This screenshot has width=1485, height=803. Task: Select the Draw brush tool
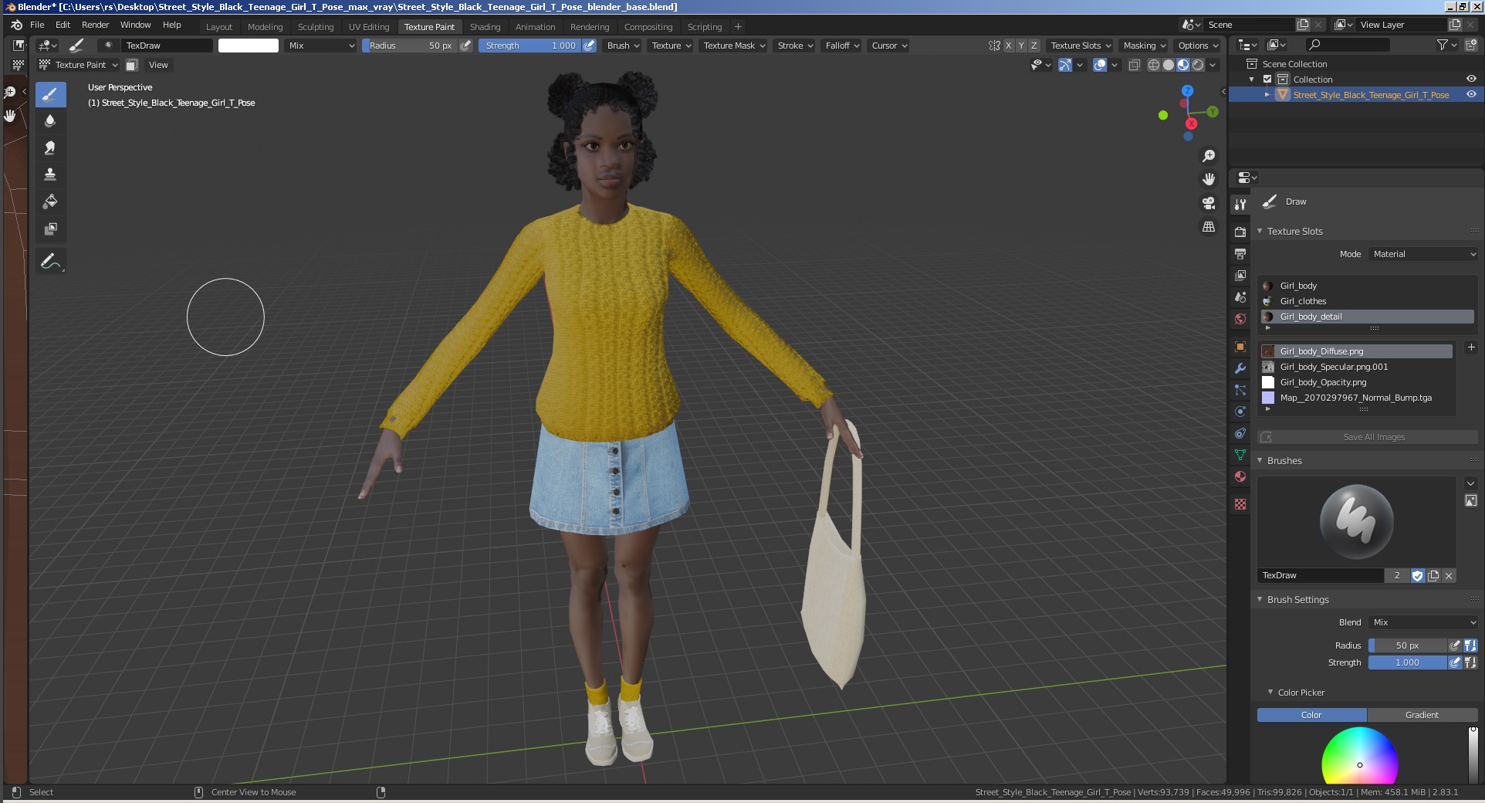tap(50, 95)
